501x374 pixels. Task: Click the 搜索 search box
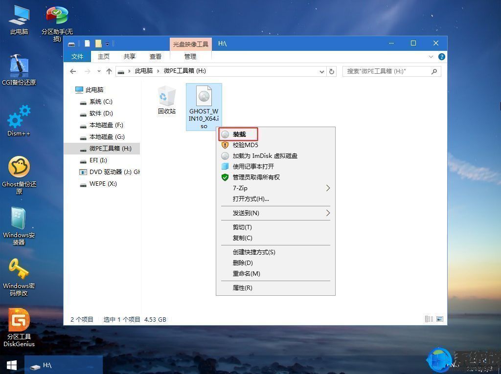tap(391, 71)
